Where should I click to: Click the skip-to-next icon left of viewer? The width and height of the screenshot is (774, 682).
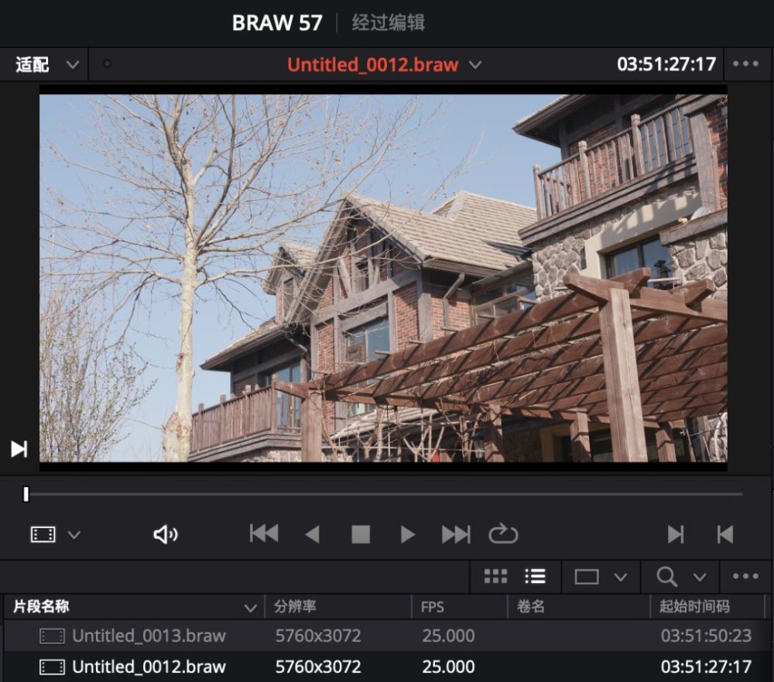pos(19,449)
